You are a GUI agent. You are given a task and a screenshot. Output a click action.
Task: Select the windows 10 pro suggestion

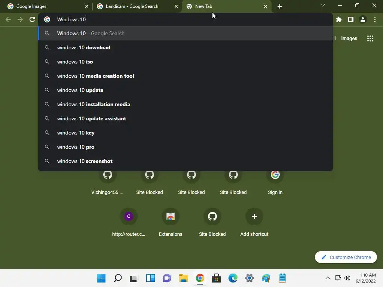(186, 146)
